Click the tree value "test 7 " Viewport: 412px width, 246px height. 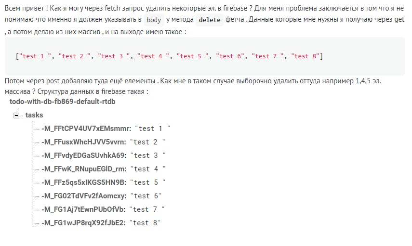point(147,209)
